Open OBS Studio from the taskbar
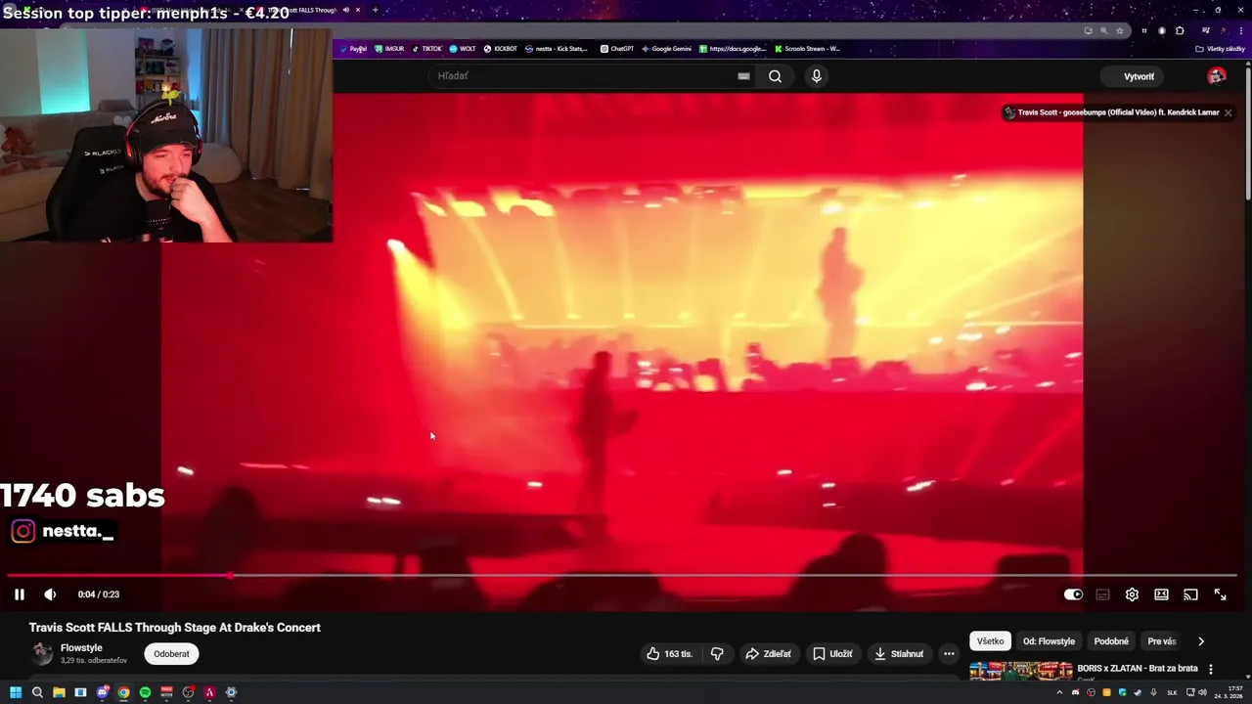Image resolution: width=1252 pixels, height=704 pixels. tap(188, 692)
